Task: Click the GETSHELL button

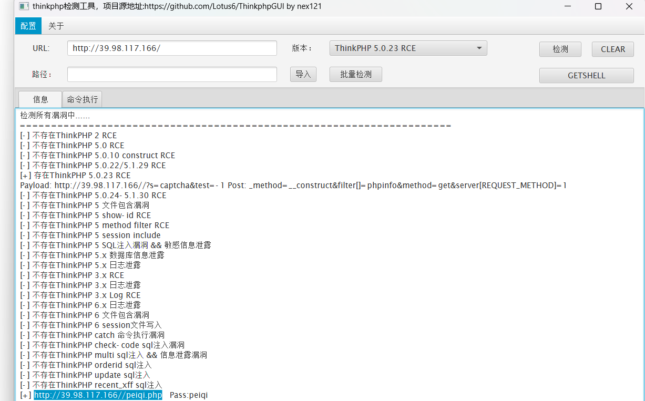Action: coord(587,76)
